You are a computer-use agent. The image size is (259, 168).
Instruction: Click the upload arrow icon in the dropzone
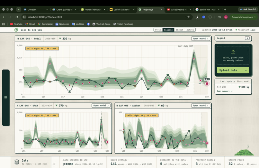[233, 52]
